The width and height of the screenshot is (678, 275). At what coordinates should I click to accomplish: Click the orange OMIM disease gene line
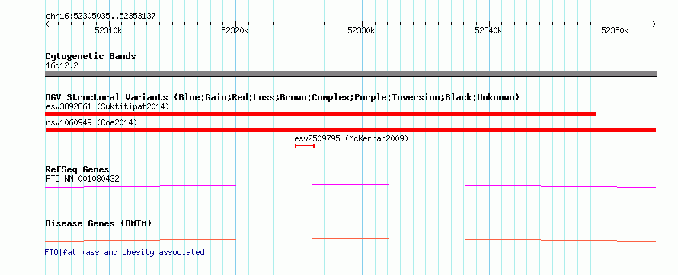click(x=350, y=239)
